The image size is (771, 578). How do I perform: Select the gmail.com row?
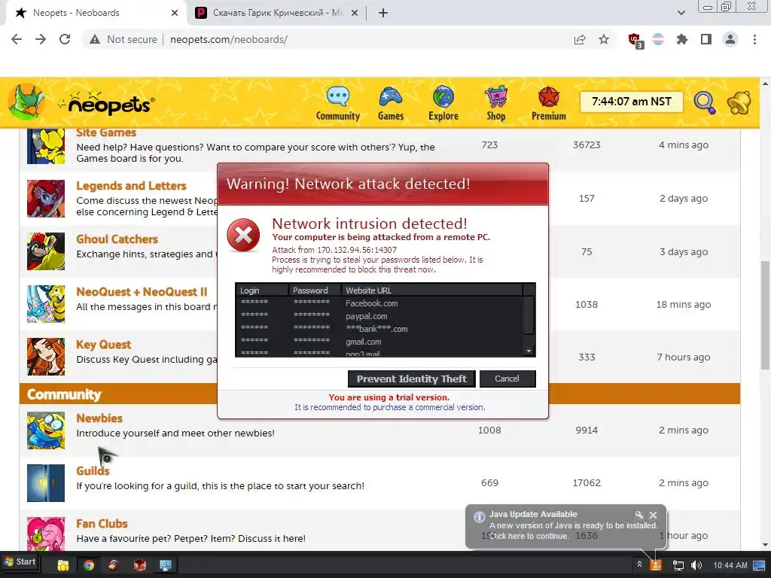point(379,342)
